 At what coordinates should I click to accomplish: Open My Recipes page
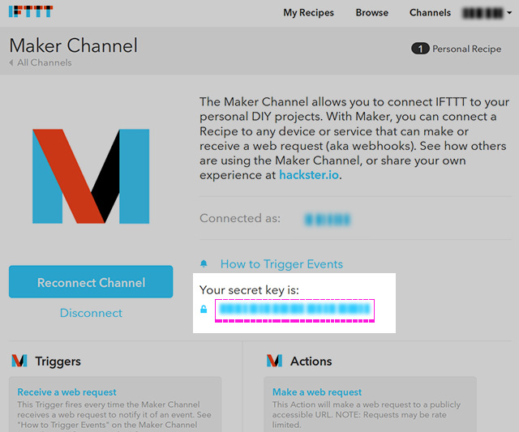308,13
